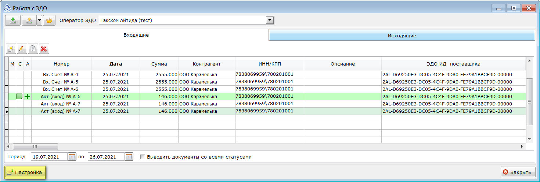Click the Контрагент column header

pyautogui.click(x=207, y=64)
